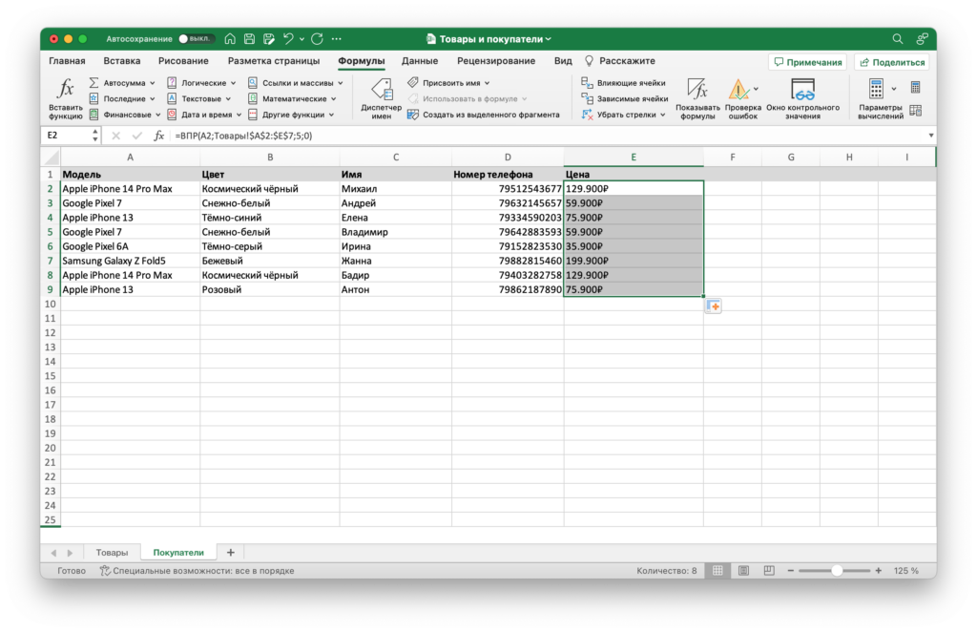Click the Redo circular arrow icon
The width and height of the screenshot is (977, 632).
click(317, 38)
